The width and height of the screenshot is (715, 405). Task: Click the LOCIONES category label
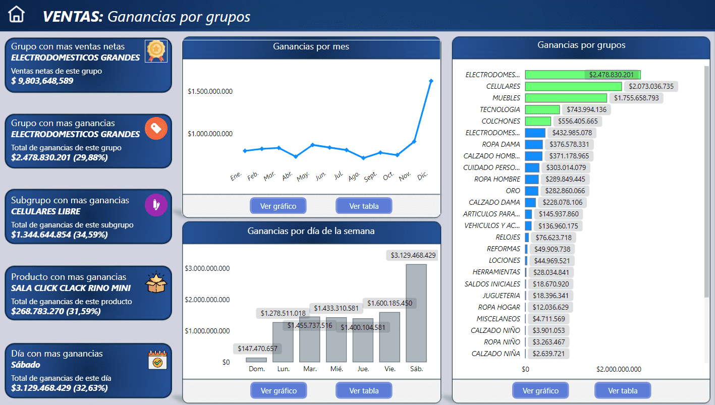tap(505, 260)
